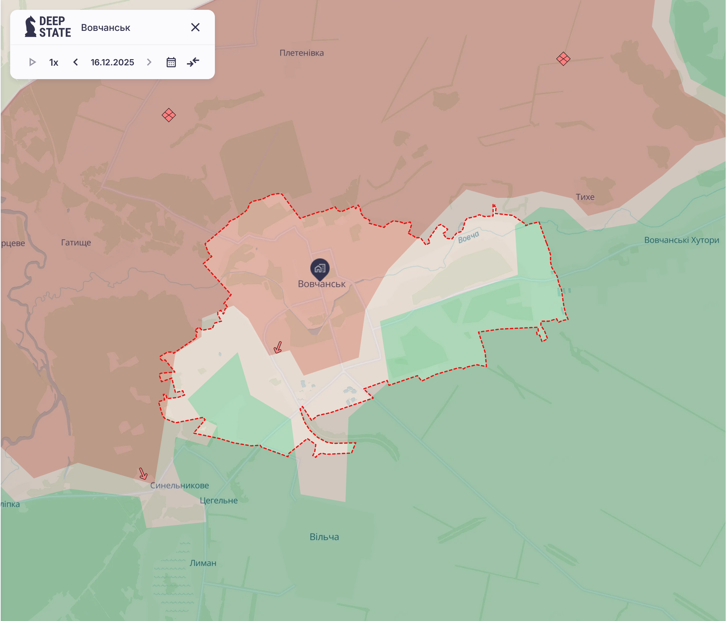Close the Вовчанськ info panel
Viewport: 726px width, 621px height.
coord(195,27)
